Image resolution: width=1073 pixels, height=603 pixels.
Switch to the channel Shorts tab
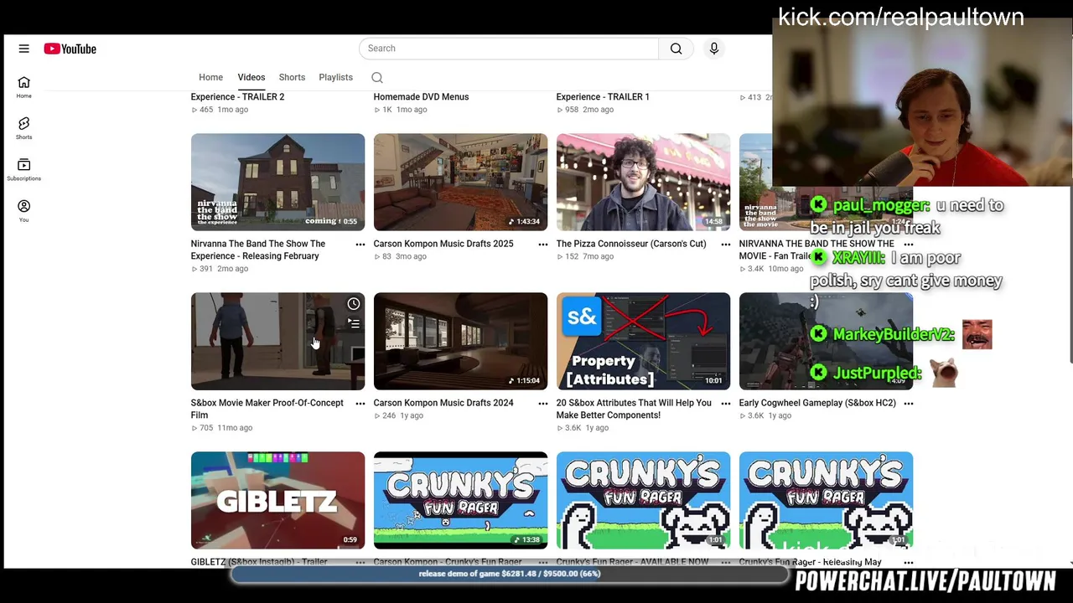(x=292, y=77)
